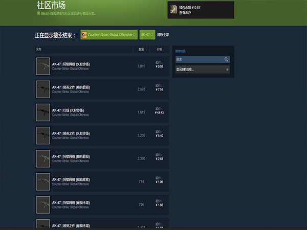Click the starting price ¥2.83
Image resolution: width=307 pixels, height=230 pixels.
pyautogui.click(x=159, y=159)
